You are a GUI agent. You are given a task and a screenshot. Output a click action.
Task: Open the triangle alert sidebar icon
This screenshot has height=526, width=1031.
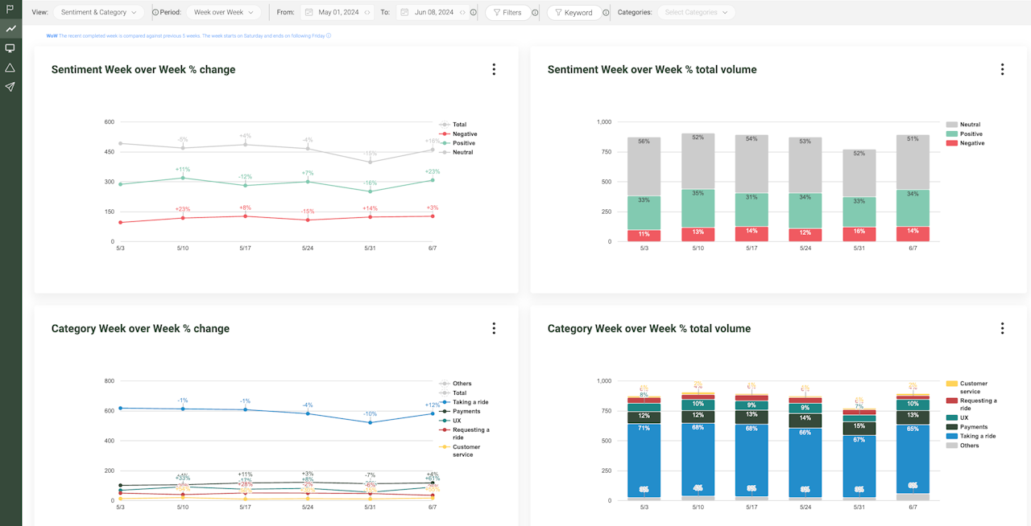coord(10,68)
